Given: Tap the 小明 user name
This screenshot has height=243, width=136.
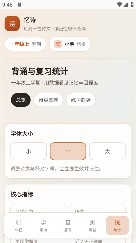Looking at the screenshot, I should tap(70, 44).
